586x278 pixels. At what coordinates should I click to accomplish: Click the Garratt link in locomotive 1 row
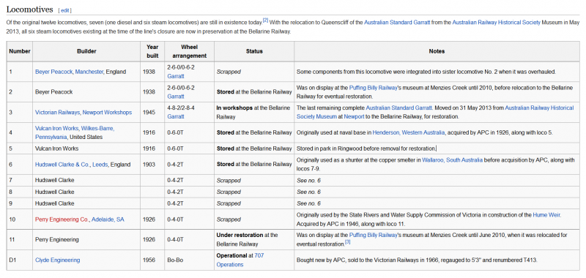(176, 76)
